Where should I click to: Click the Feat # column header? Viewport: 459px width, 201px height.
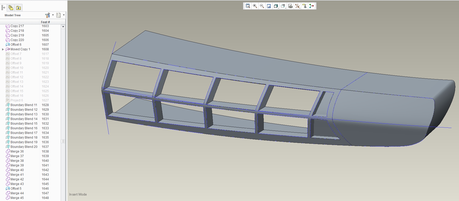pos(45,22)
